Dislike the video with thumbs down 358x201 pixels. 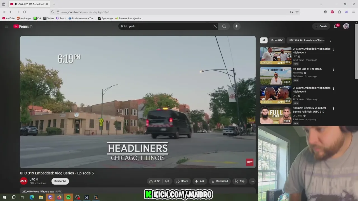click(167, 181)
